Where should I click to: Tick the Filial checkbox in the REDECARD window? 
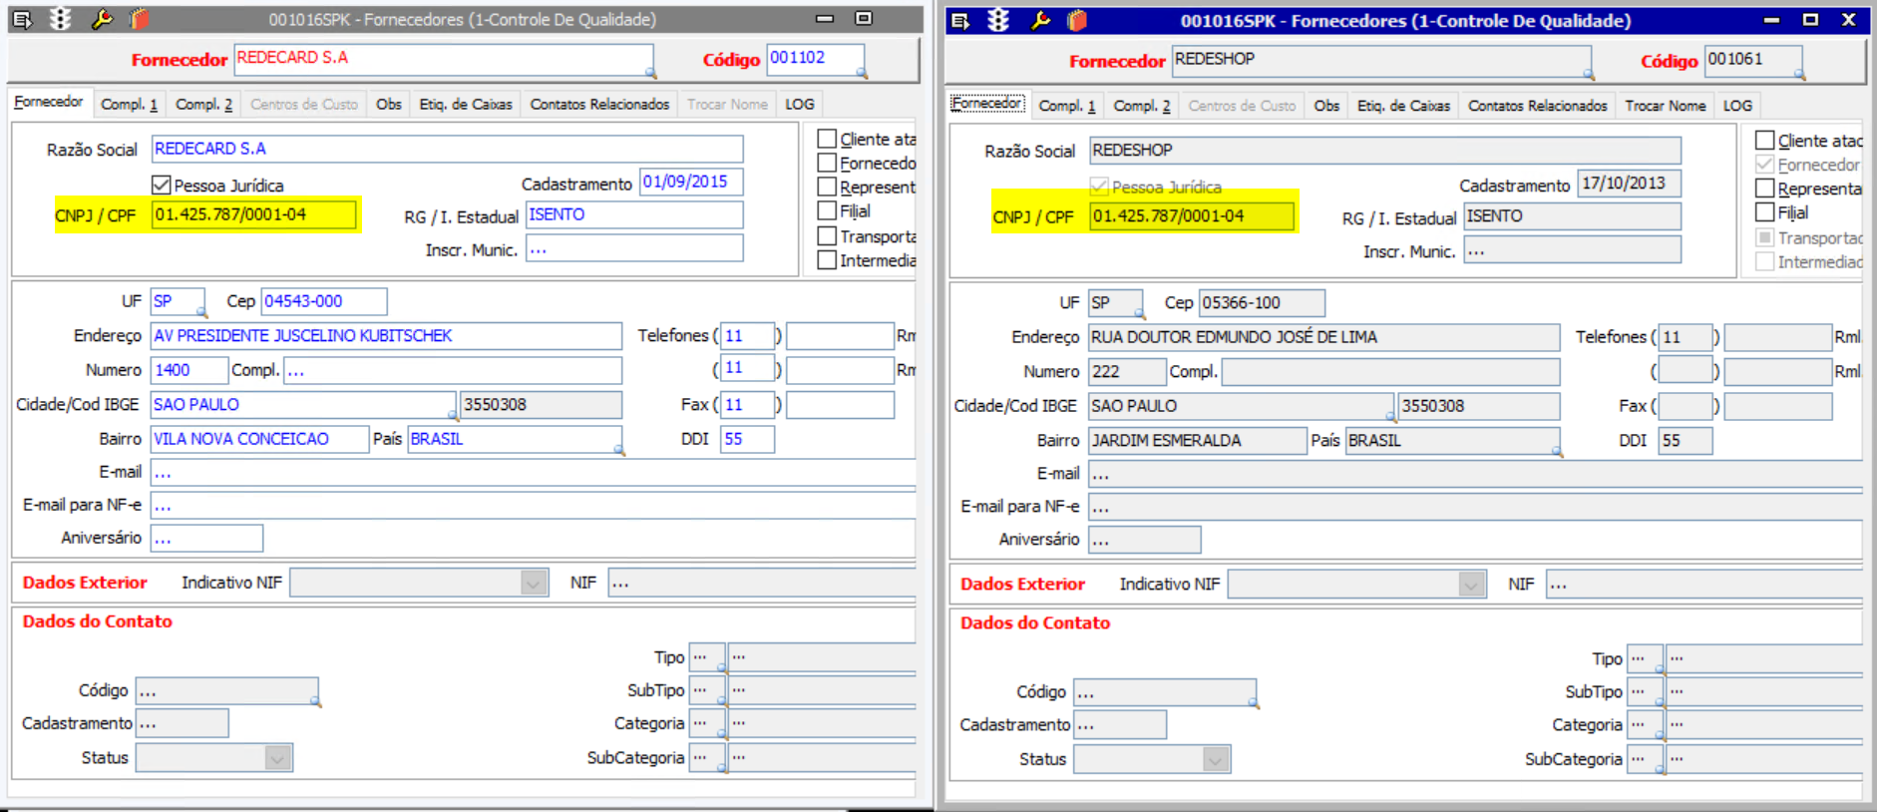pyautogui.click(x=827, y=210)
